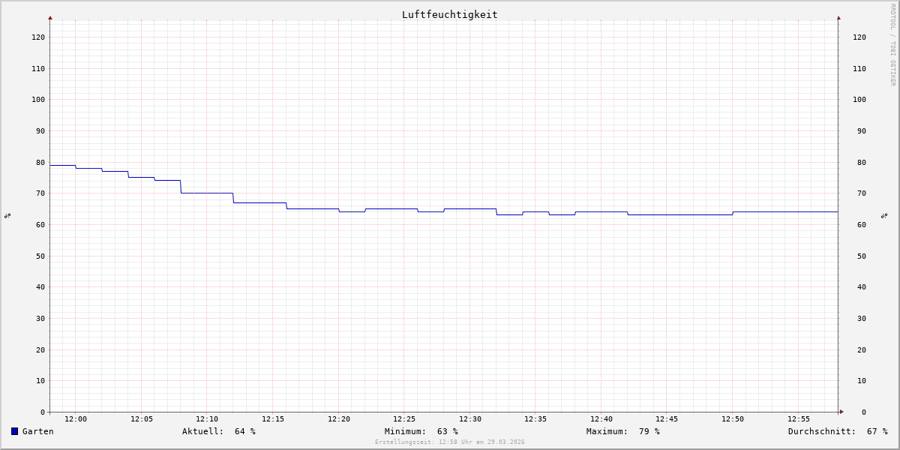Click the 70 label on the left axis
Viewport: 900px width, 450px height.
[x=40, y=193]
